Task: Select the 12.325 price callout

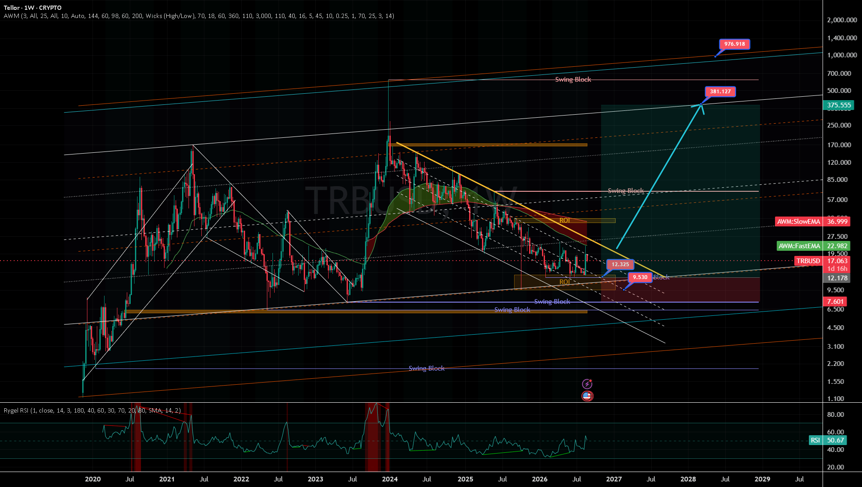Action: [620, 264]
